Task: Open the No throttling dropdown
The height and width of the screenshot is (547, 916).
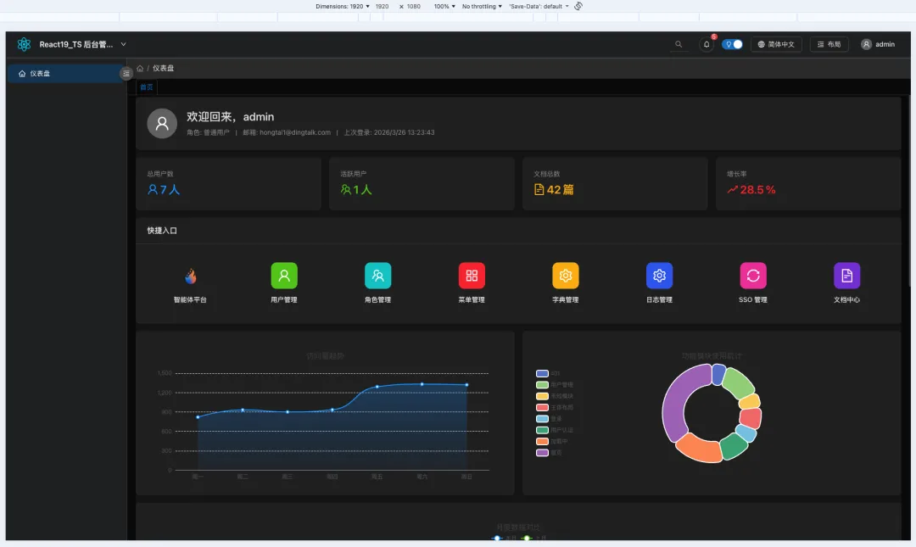Action: (482, 7)
